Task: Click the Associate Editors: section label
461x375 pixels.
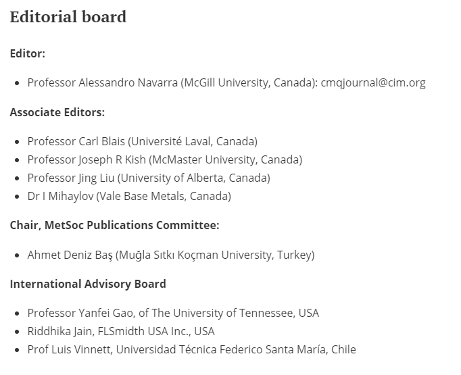Action: [x=57, y=112]
